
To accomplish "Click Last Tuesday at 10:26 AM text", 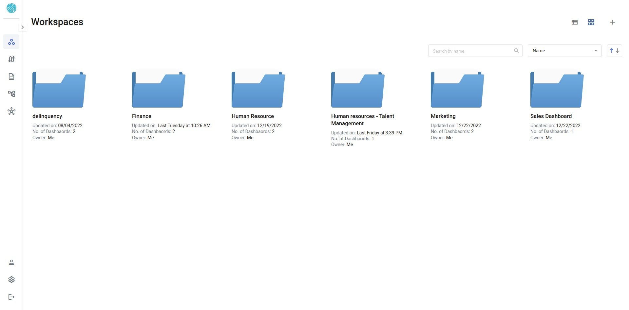I will [184, 126].
